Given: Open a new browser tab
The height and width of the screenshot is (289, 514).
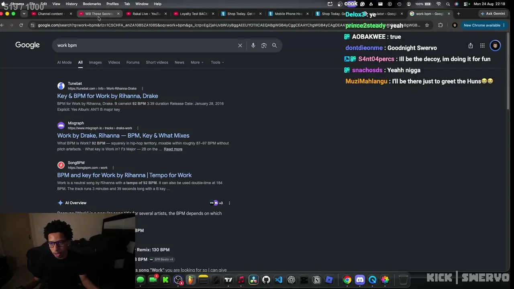Looking at the screenshot, I should (x=459, y=14).
